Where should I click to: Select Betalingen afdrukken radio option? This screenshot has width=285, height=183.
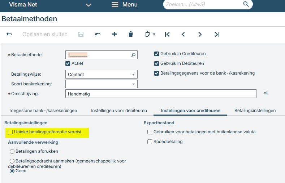click(x=12, y=151)
